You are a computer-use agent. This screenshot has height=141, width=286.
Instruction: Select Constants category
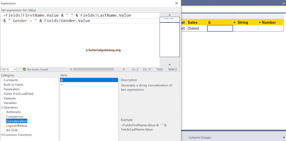(x=11, y=80)
